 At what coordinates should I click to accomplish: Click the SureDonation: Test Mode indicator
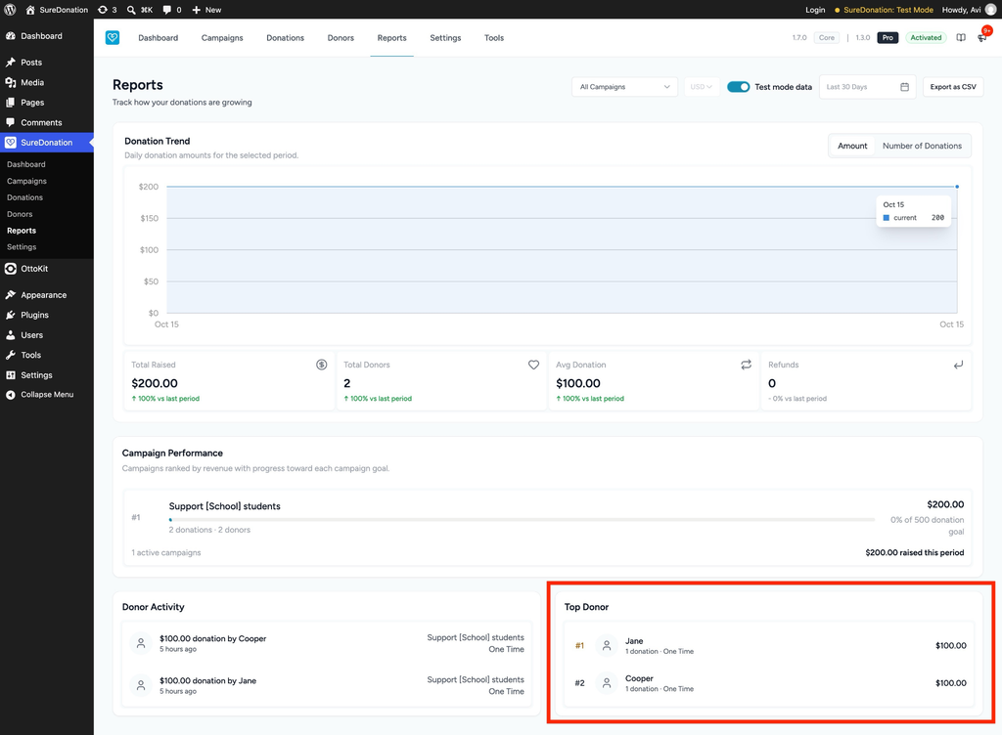[x=884, y=10]
